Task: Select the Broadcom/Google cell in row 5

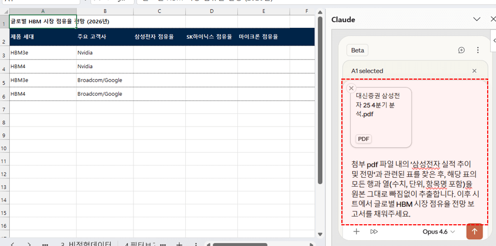Action: 104,80
